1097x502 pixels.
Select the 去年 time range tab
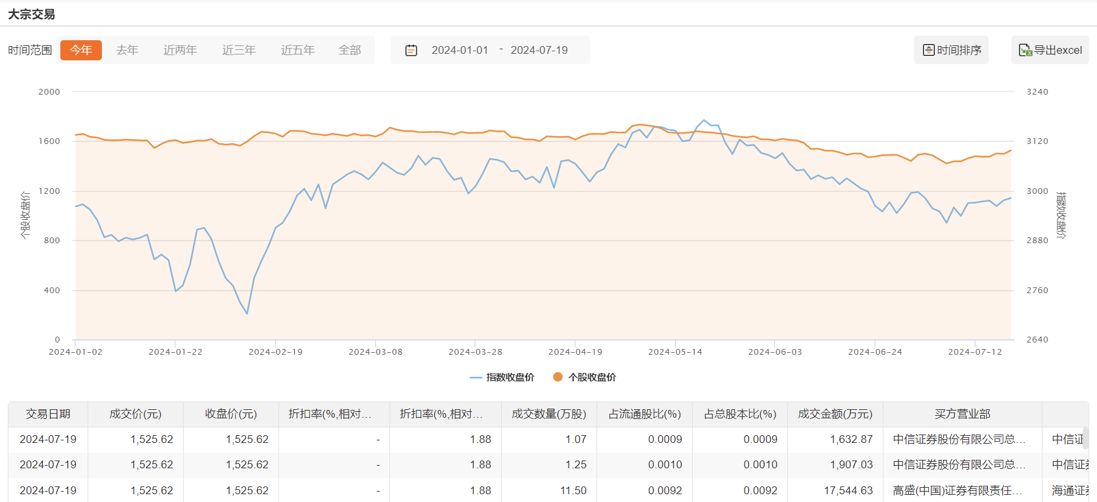[127, 50]
